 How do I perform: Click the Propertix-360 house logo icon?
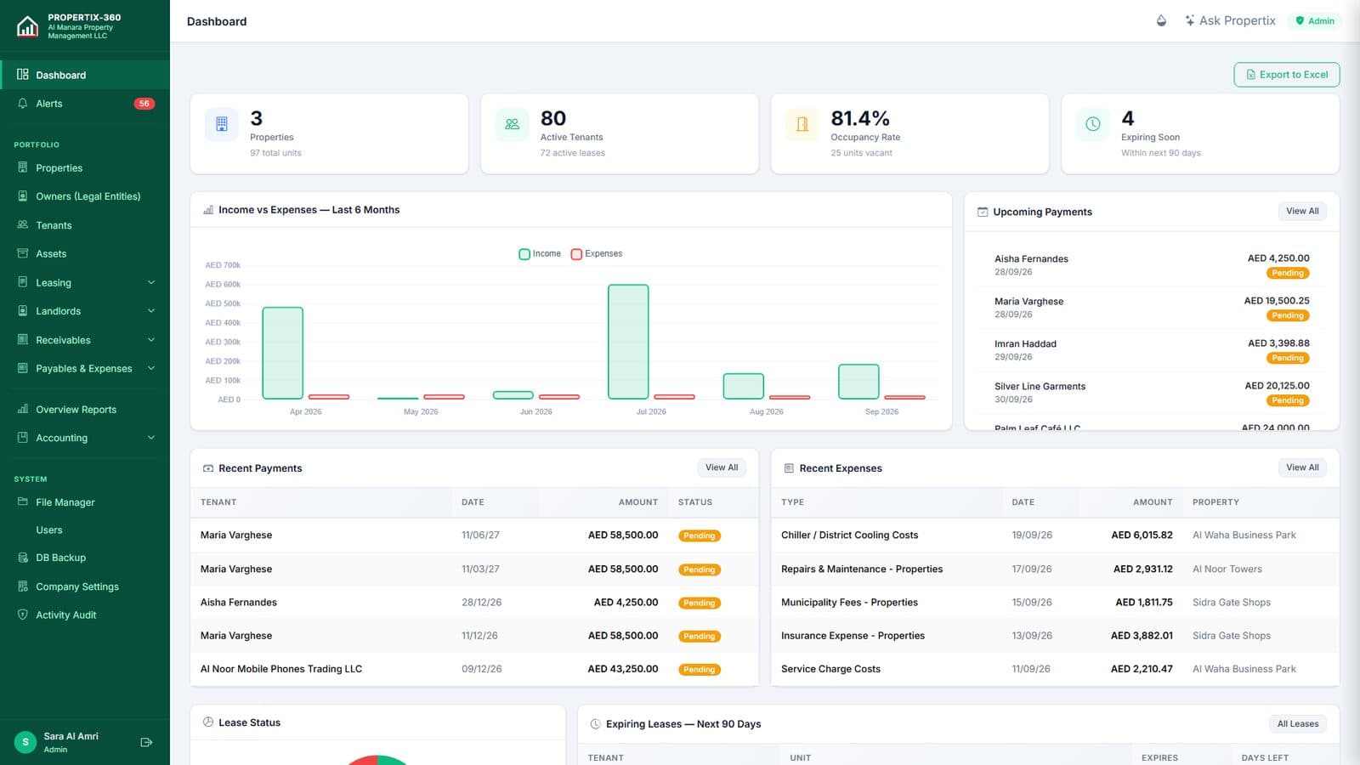click(x=27, y=26)
